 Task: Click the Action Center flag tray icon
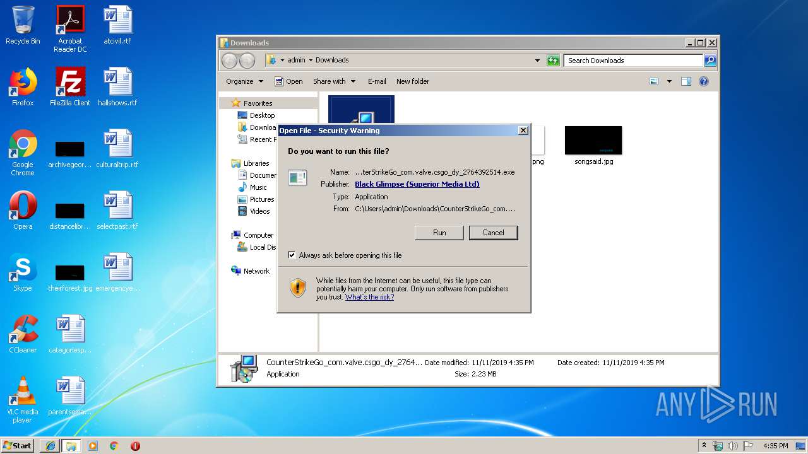pos(748,446)
